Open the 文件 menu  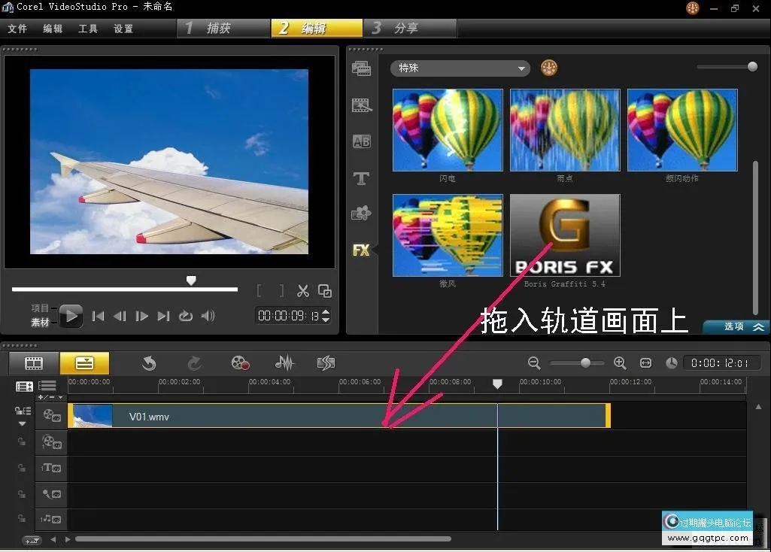17,29
